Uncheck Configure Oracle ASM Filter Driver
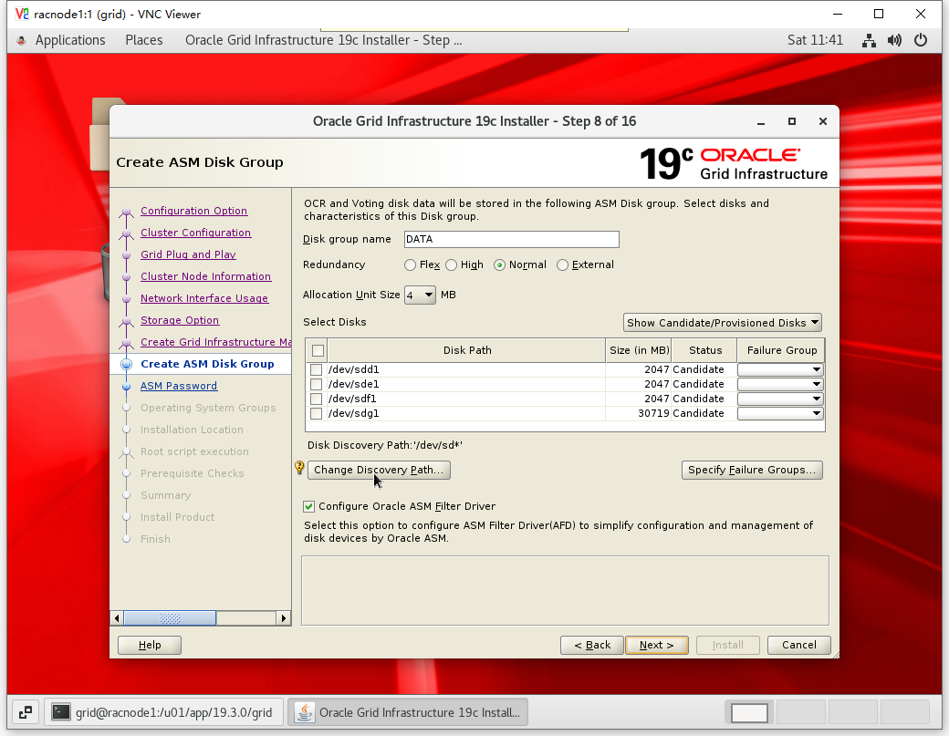 point(309,506)
